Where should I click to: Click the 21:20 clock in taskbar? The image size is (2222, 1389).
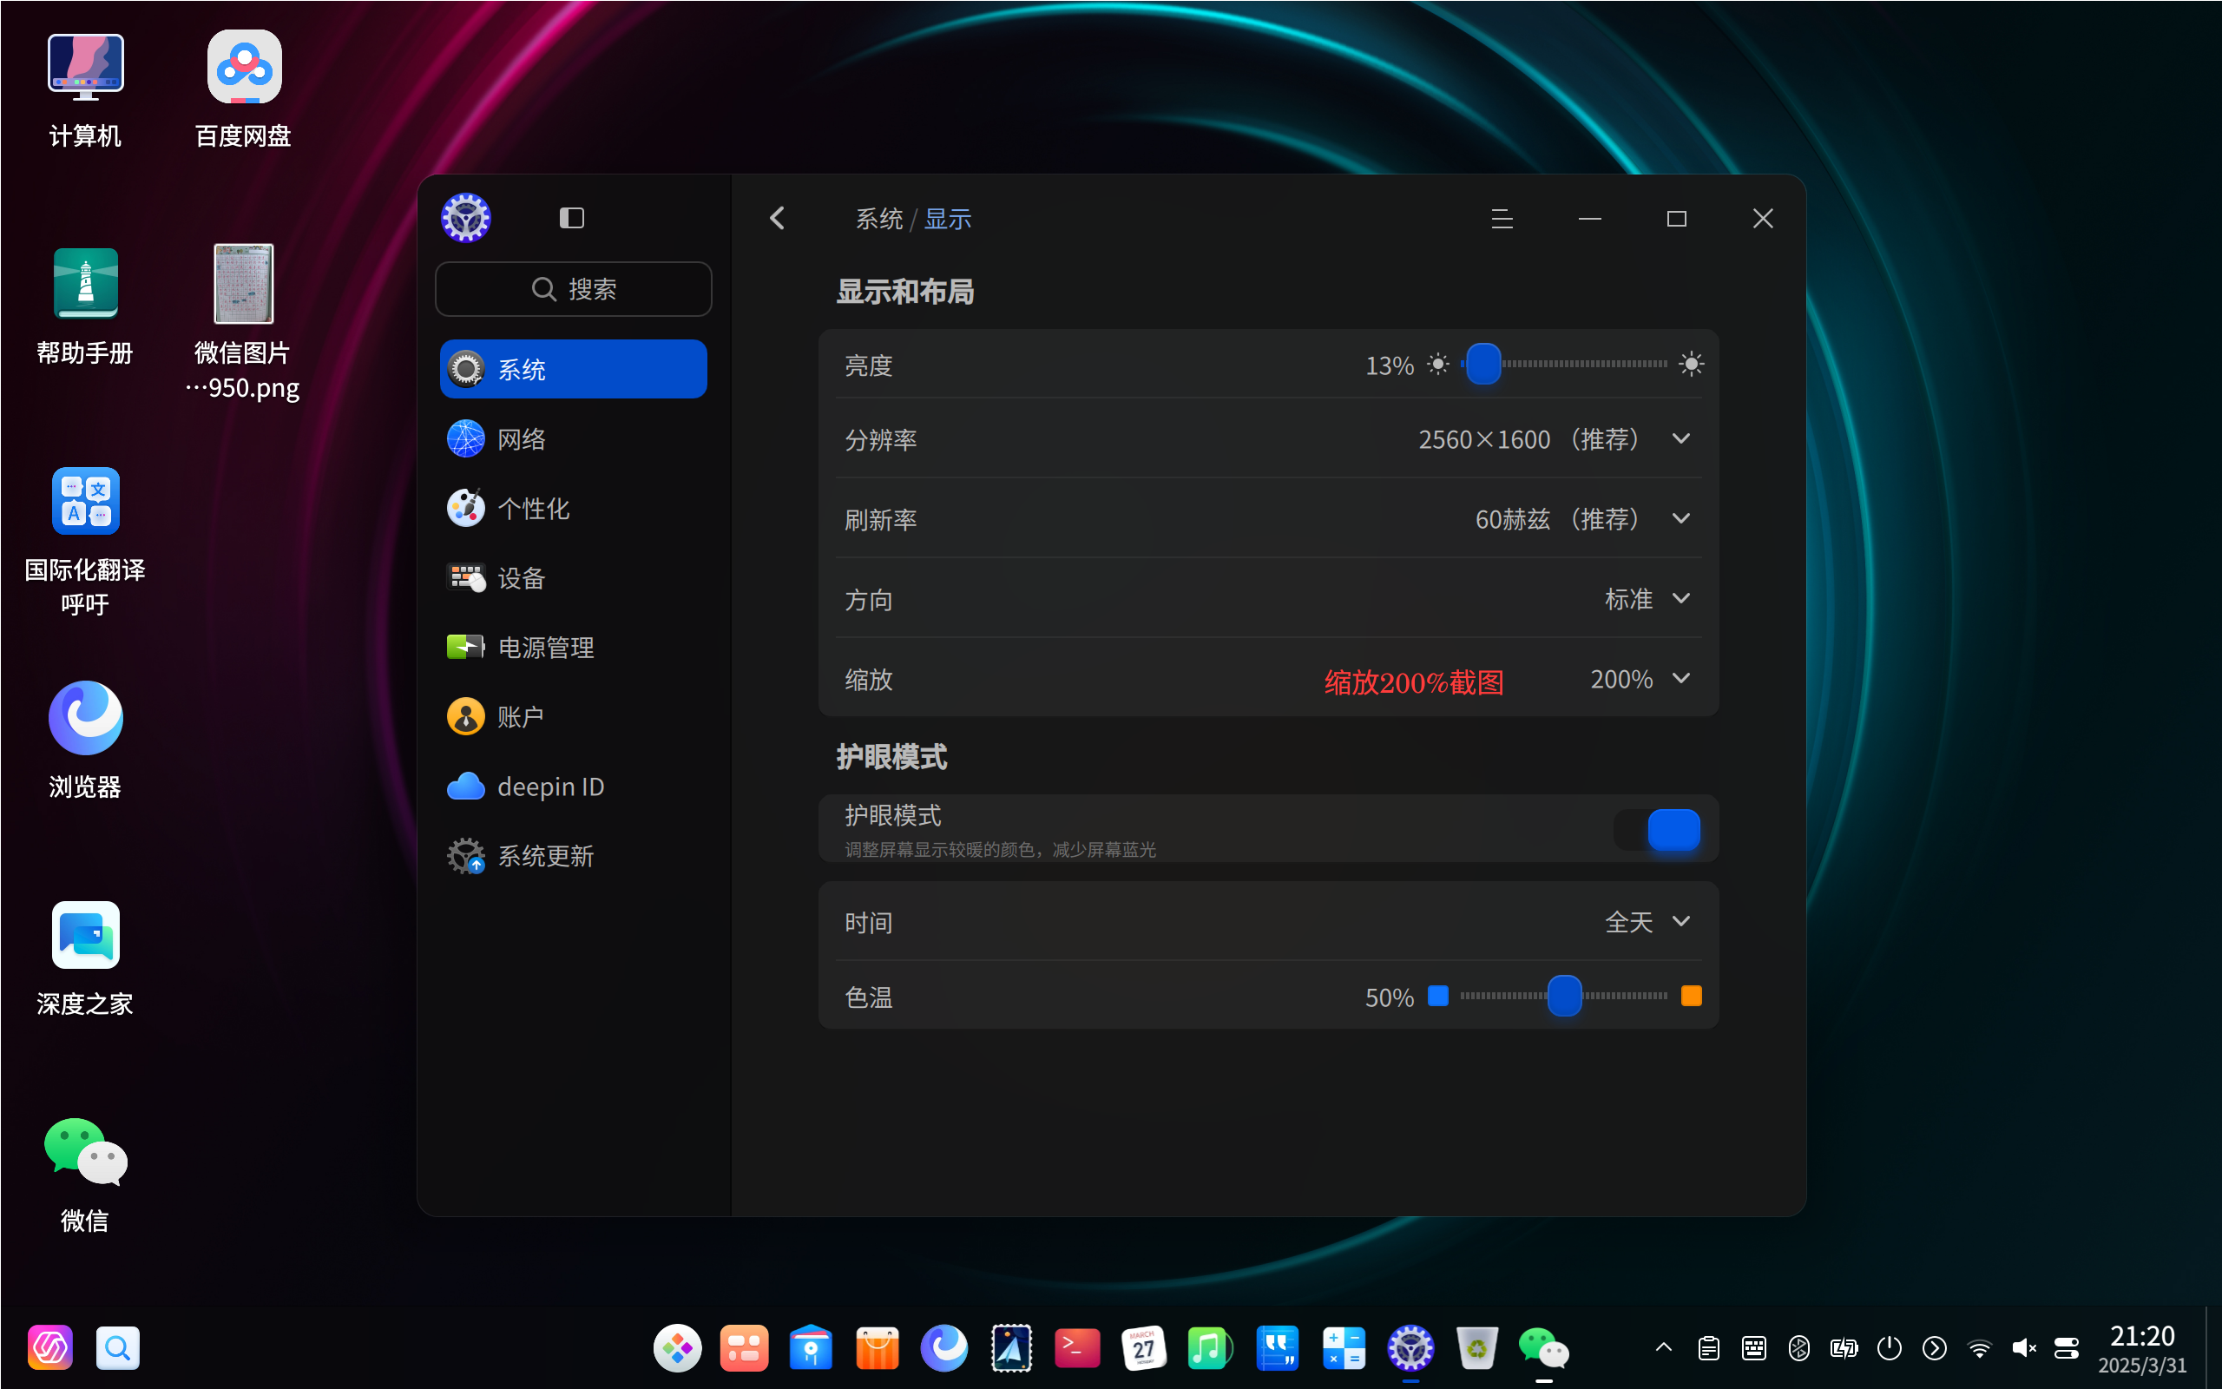point(2142,1336)
